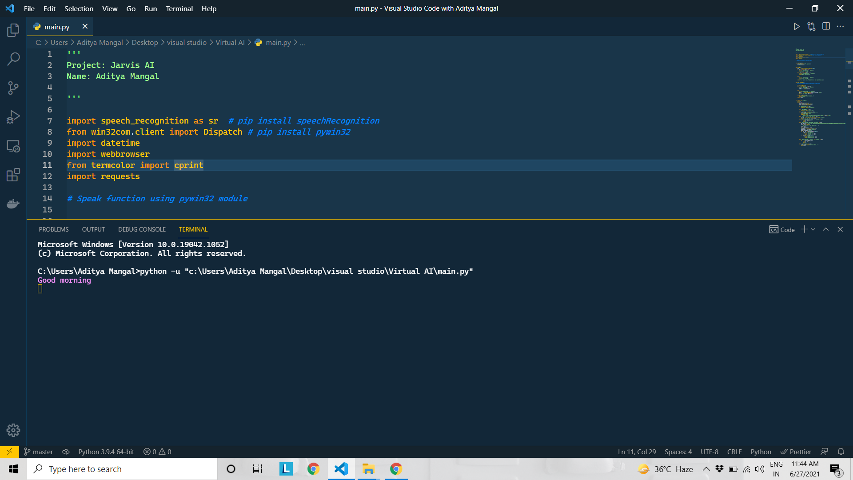Open the editor More Actions ellipsis menu

(x=840, y=27)
